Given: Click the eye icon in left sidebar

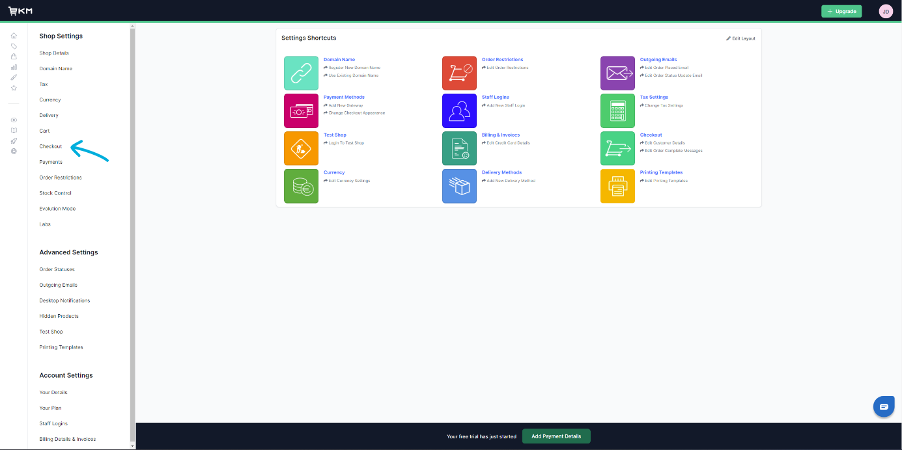Looking at the screenshot, I should tap(14, 120).
